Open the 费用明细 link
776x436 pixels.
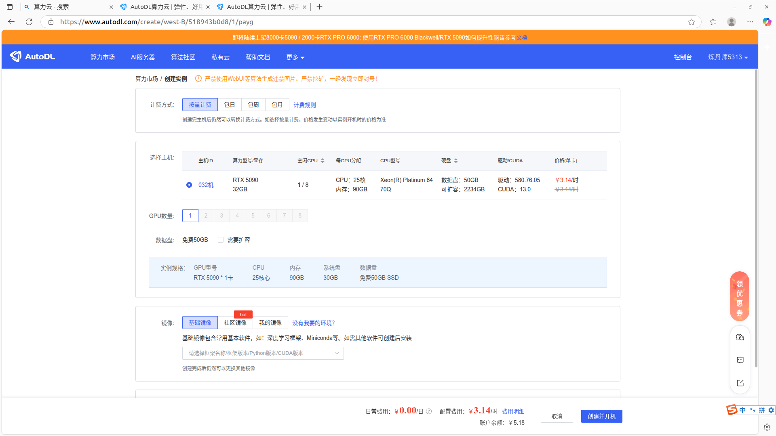(x=513, y=411)
